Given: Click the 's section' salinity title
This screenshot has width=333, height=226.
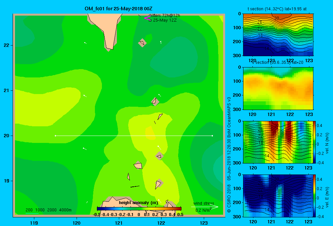Looking at the screenshot, I should click(277, 62).
